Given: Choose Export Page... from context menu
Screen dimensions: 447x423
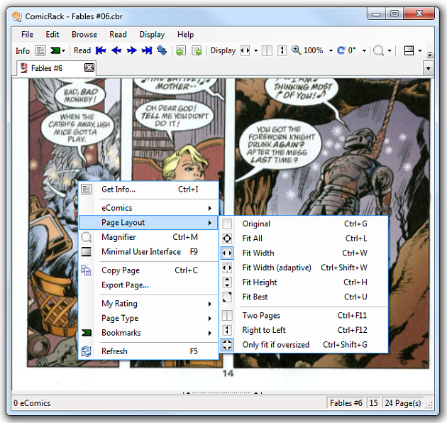Looking at the screenshot, I should pos(148,285).
